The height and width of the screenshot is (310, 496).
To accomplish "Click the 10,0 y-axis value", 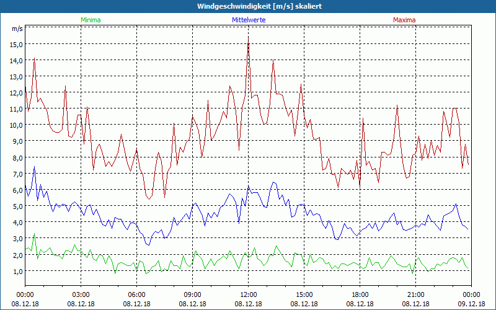I will tap(16, 125).
